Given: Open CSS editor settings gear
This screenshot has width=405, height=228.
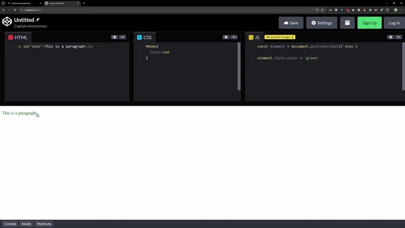Looking at the screenshot, I should pos(226,37).
